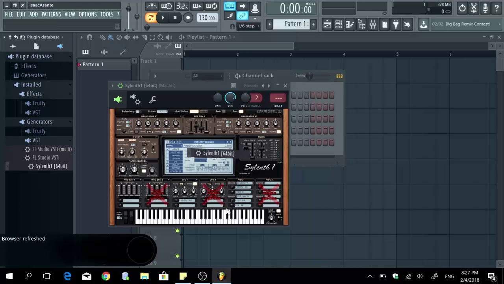The image size is (504, 284).
Task: Open the Channel rack All filter dropdown
Action: tap(208, 76)
